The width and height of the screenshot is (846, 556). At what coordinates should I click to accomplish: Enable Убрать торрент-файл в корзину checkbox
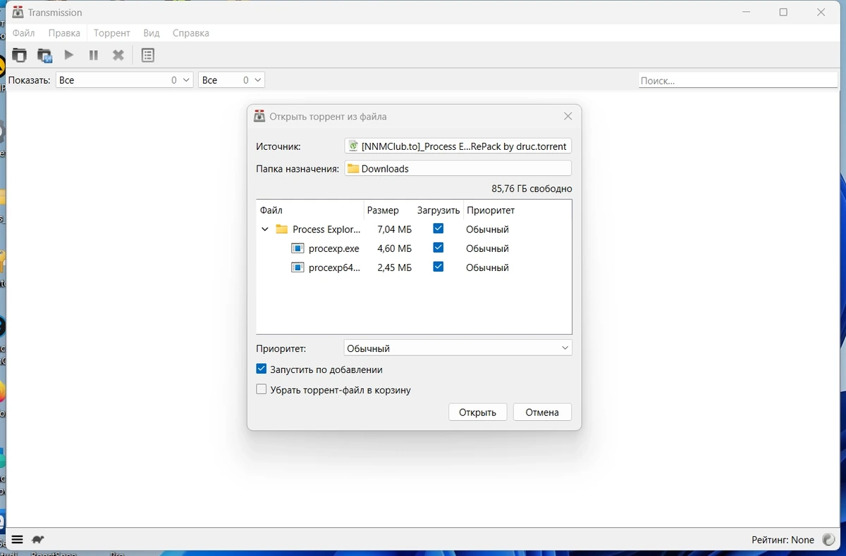click(262, 389)
